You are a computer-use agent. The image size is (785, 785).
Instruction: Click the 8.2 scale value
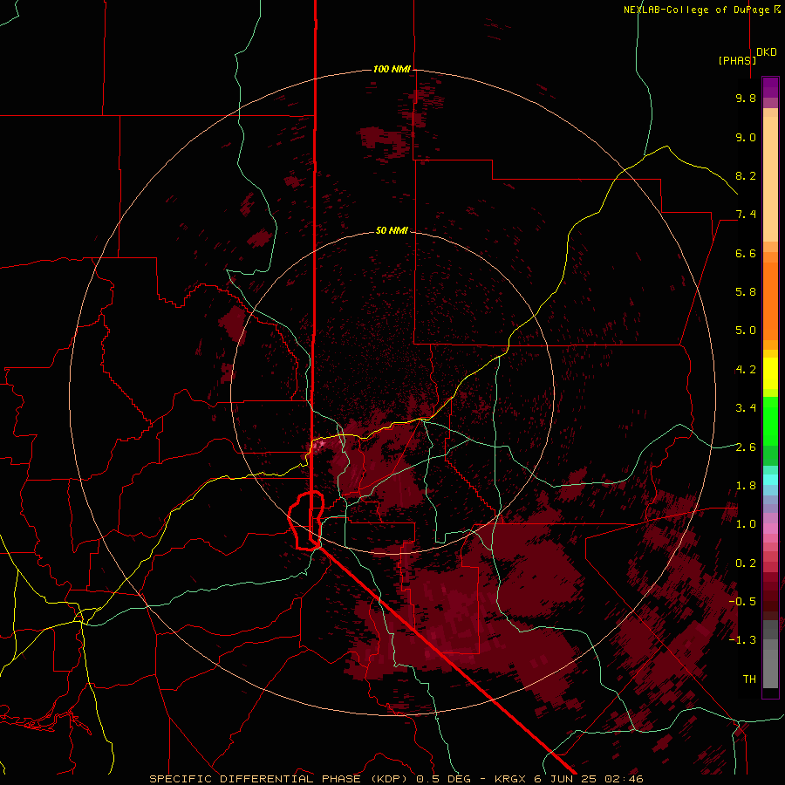point(746,175)
